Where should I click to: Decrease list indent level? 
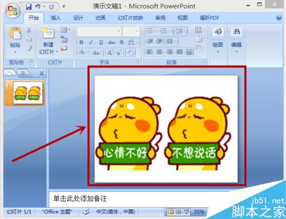click(x=150, y=42)
